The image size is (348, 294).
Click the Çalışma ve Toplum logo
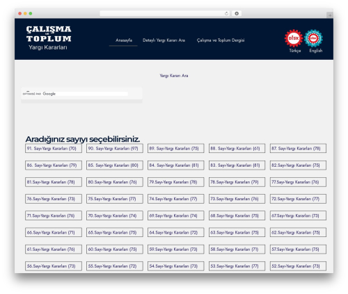(49, 38)
